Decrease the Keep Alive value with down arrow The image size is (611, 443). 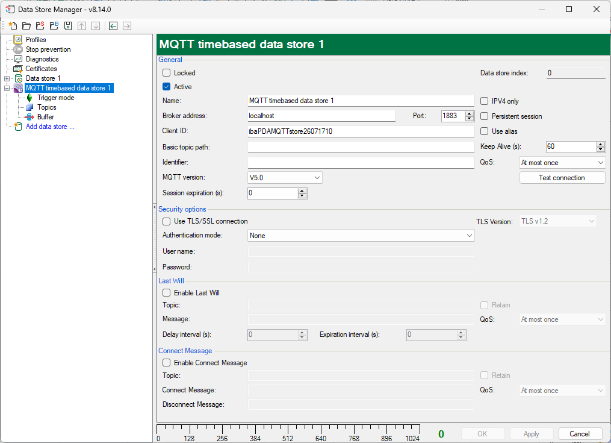point(601,149)
